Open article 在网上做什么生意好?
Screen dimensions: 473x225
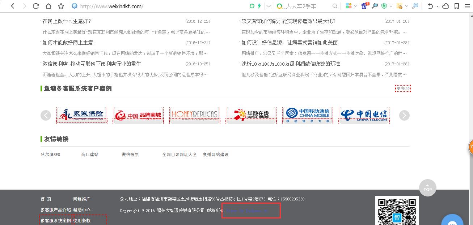pos(67,21)
